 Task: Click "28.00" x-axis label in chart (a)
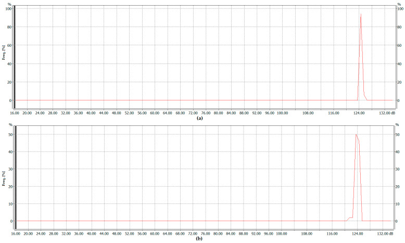53,113
